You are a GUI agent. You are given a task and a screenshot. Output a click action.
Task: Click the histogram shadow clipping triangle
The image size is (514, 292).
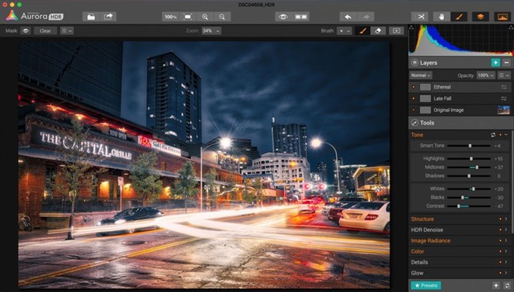point(411,27)
